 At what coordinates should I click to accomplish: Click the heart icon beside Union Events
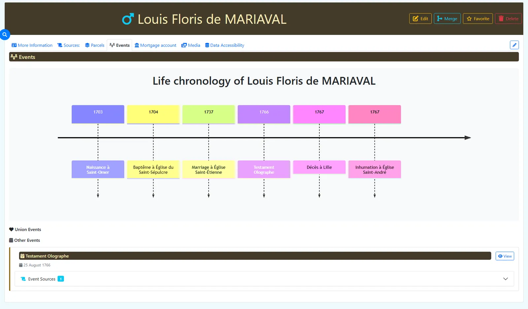pyautogui.click(x=11, y=230)
